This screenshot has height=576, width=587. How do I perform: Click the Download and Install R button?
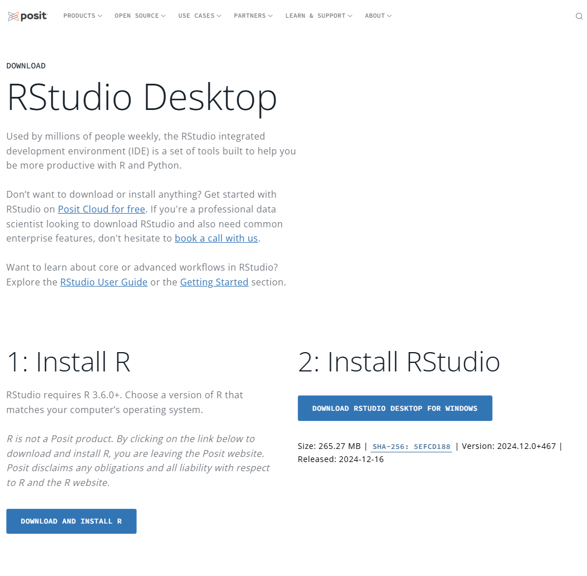pos(71,521)
